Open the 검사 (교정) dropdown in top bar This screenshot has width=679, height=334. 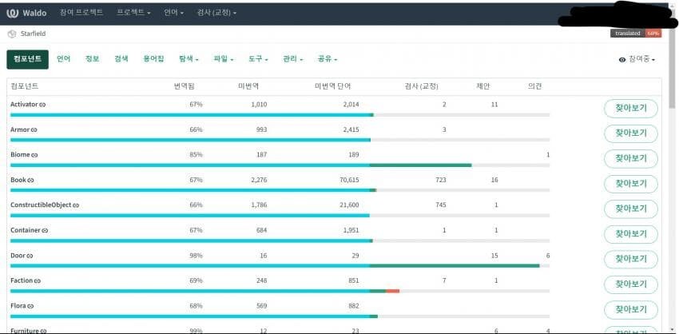216,13
